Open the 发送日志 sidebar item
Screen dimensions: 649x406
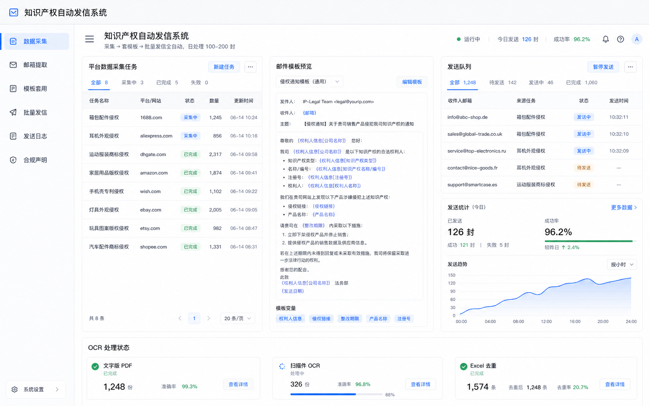point(36,136)
